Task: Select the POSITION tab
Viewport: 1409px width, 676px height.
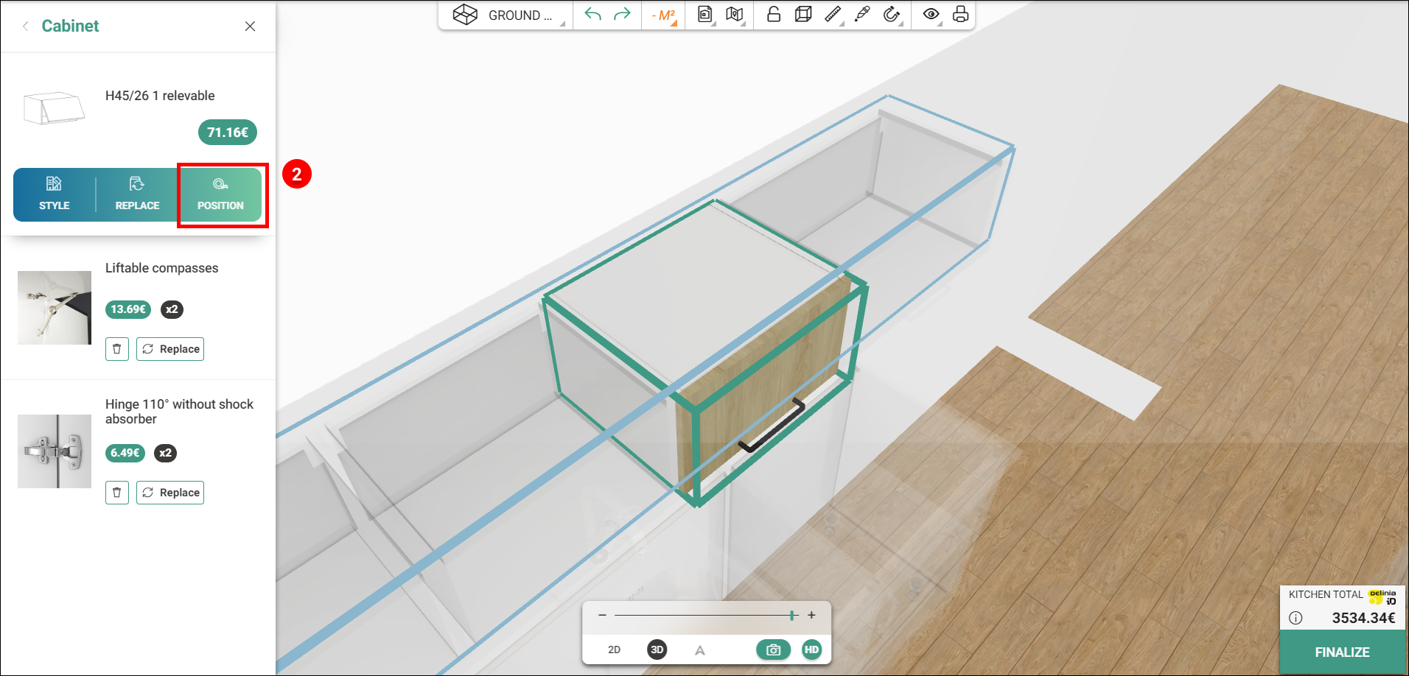Action: tap(220, 194)
